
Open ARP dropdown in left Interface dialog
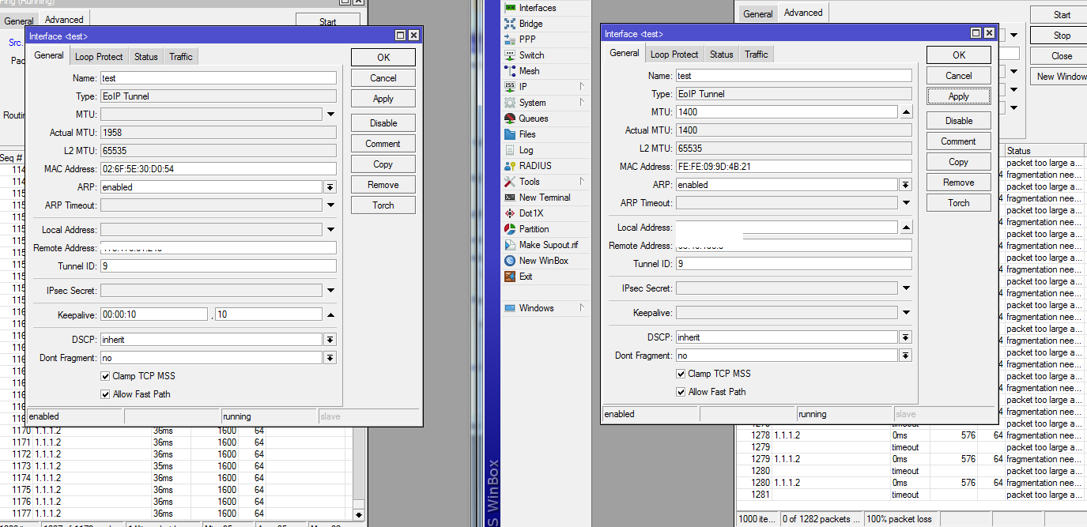click(330, 187)
